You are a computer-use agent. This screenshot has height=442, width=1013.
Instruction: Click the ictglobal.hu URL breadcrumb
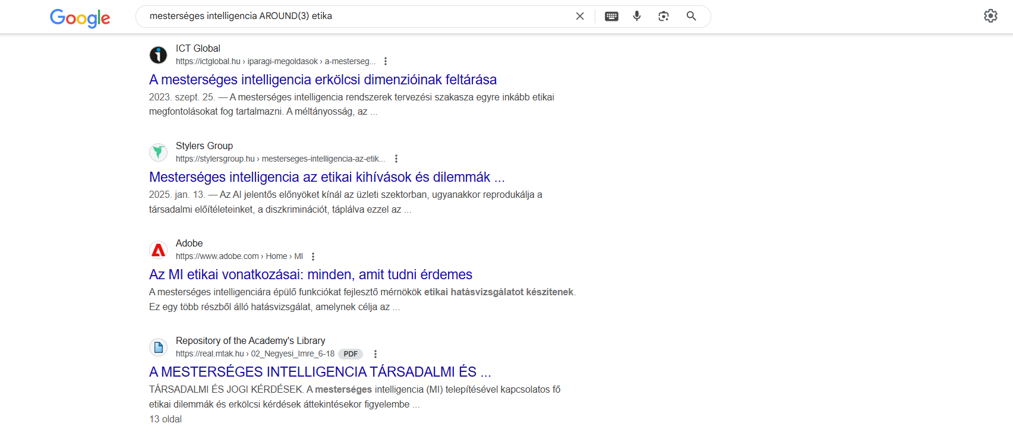(x=276, y=61)
